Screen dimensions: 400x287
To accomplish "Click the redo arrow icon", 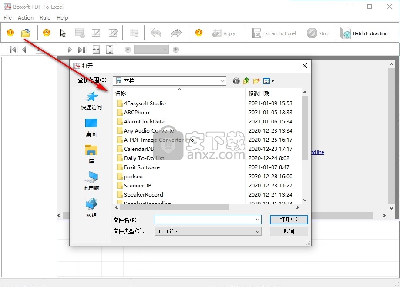I will (176, 33).
